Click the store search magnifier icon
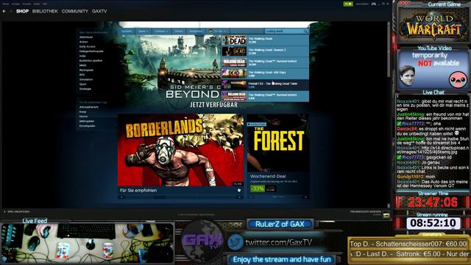 [306, 31]
